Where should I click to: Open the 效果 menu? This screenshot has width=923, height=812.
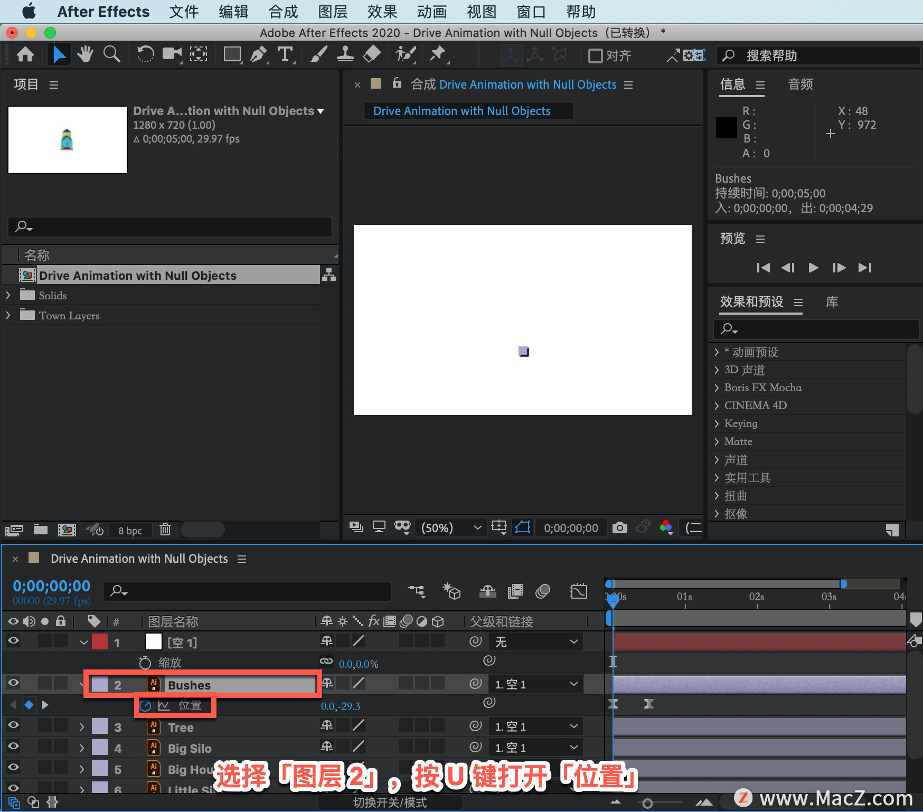[382, 12]
